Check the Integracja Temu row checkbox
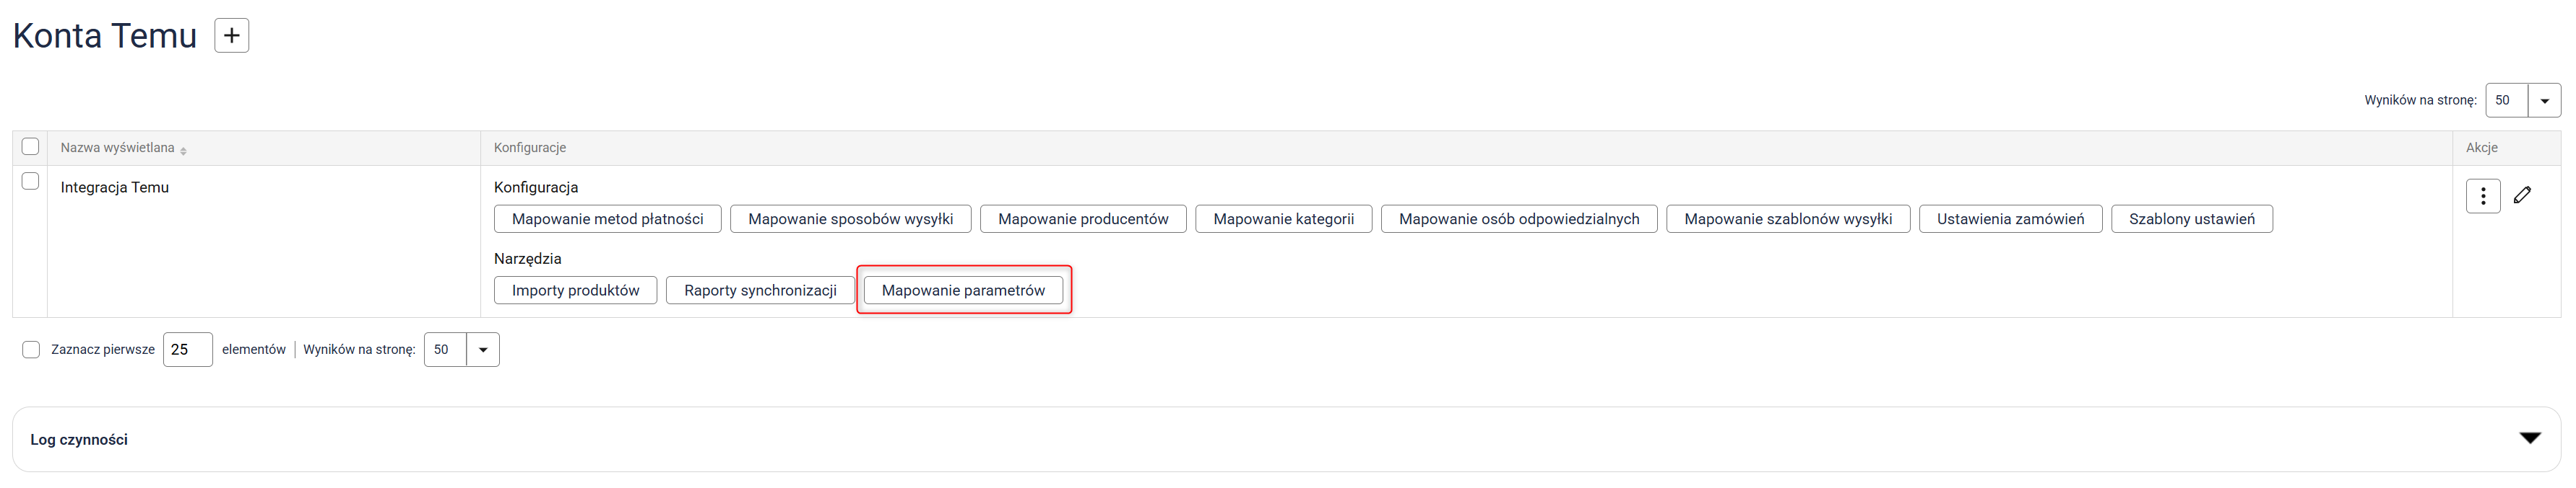The width and height of the screenshot is (2576, 488). 30,182
